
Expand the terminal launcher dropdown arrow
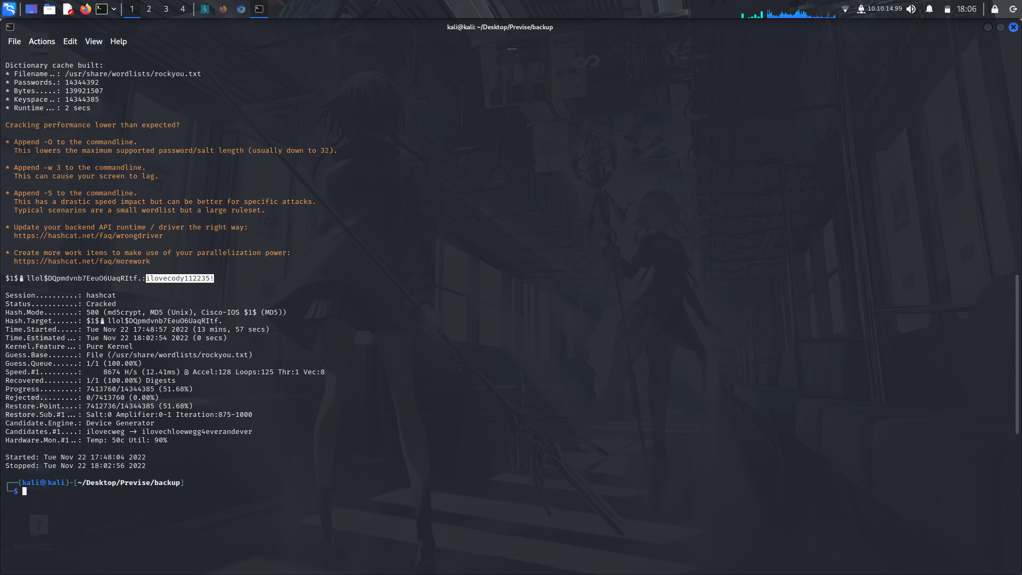(113, 9)
